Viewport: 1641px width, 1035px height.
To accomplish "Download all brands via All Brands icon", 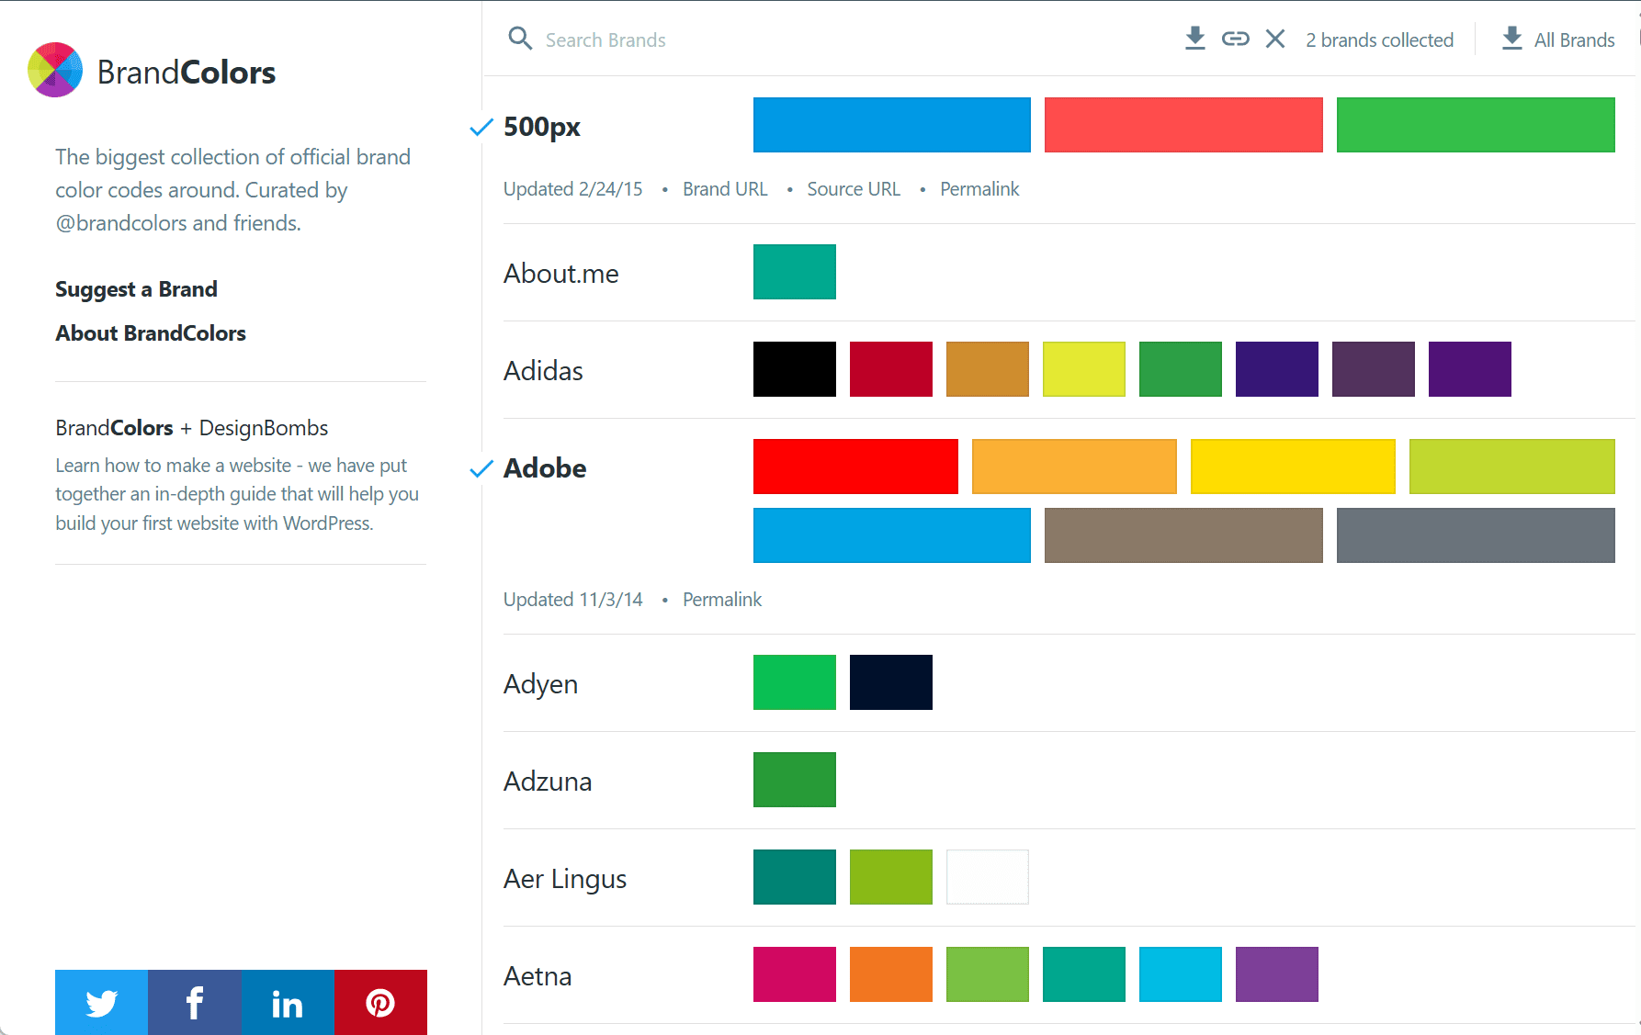I will pos(1511,39).
